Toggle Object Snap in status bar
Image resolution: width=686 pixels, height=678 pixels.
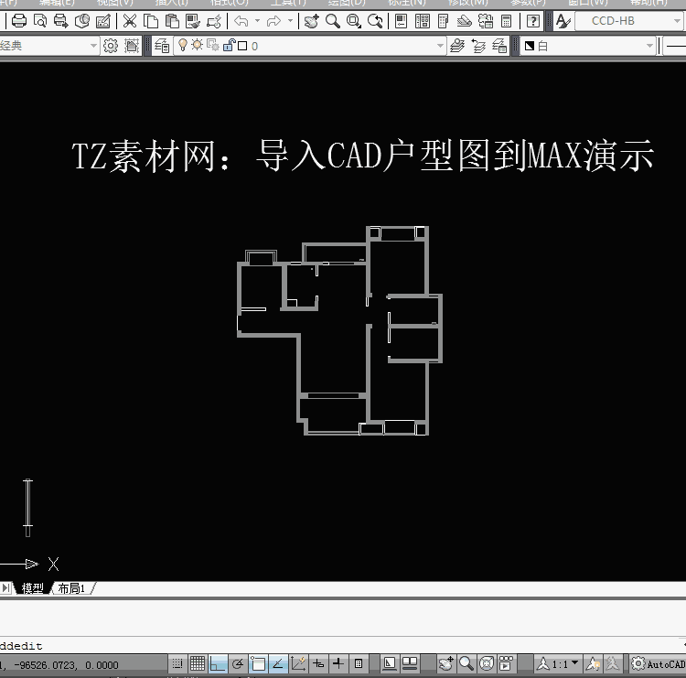click(x=258, y=664)
